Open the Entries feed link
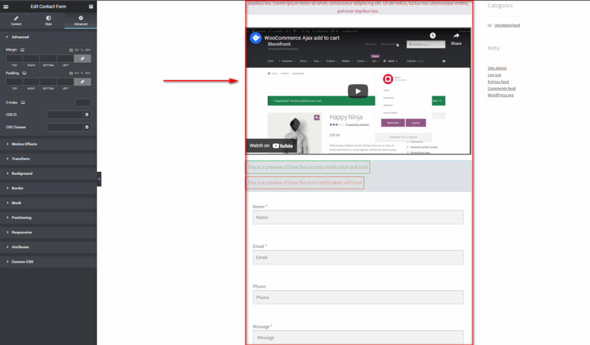The image size is (590, 345). point(498,82)
